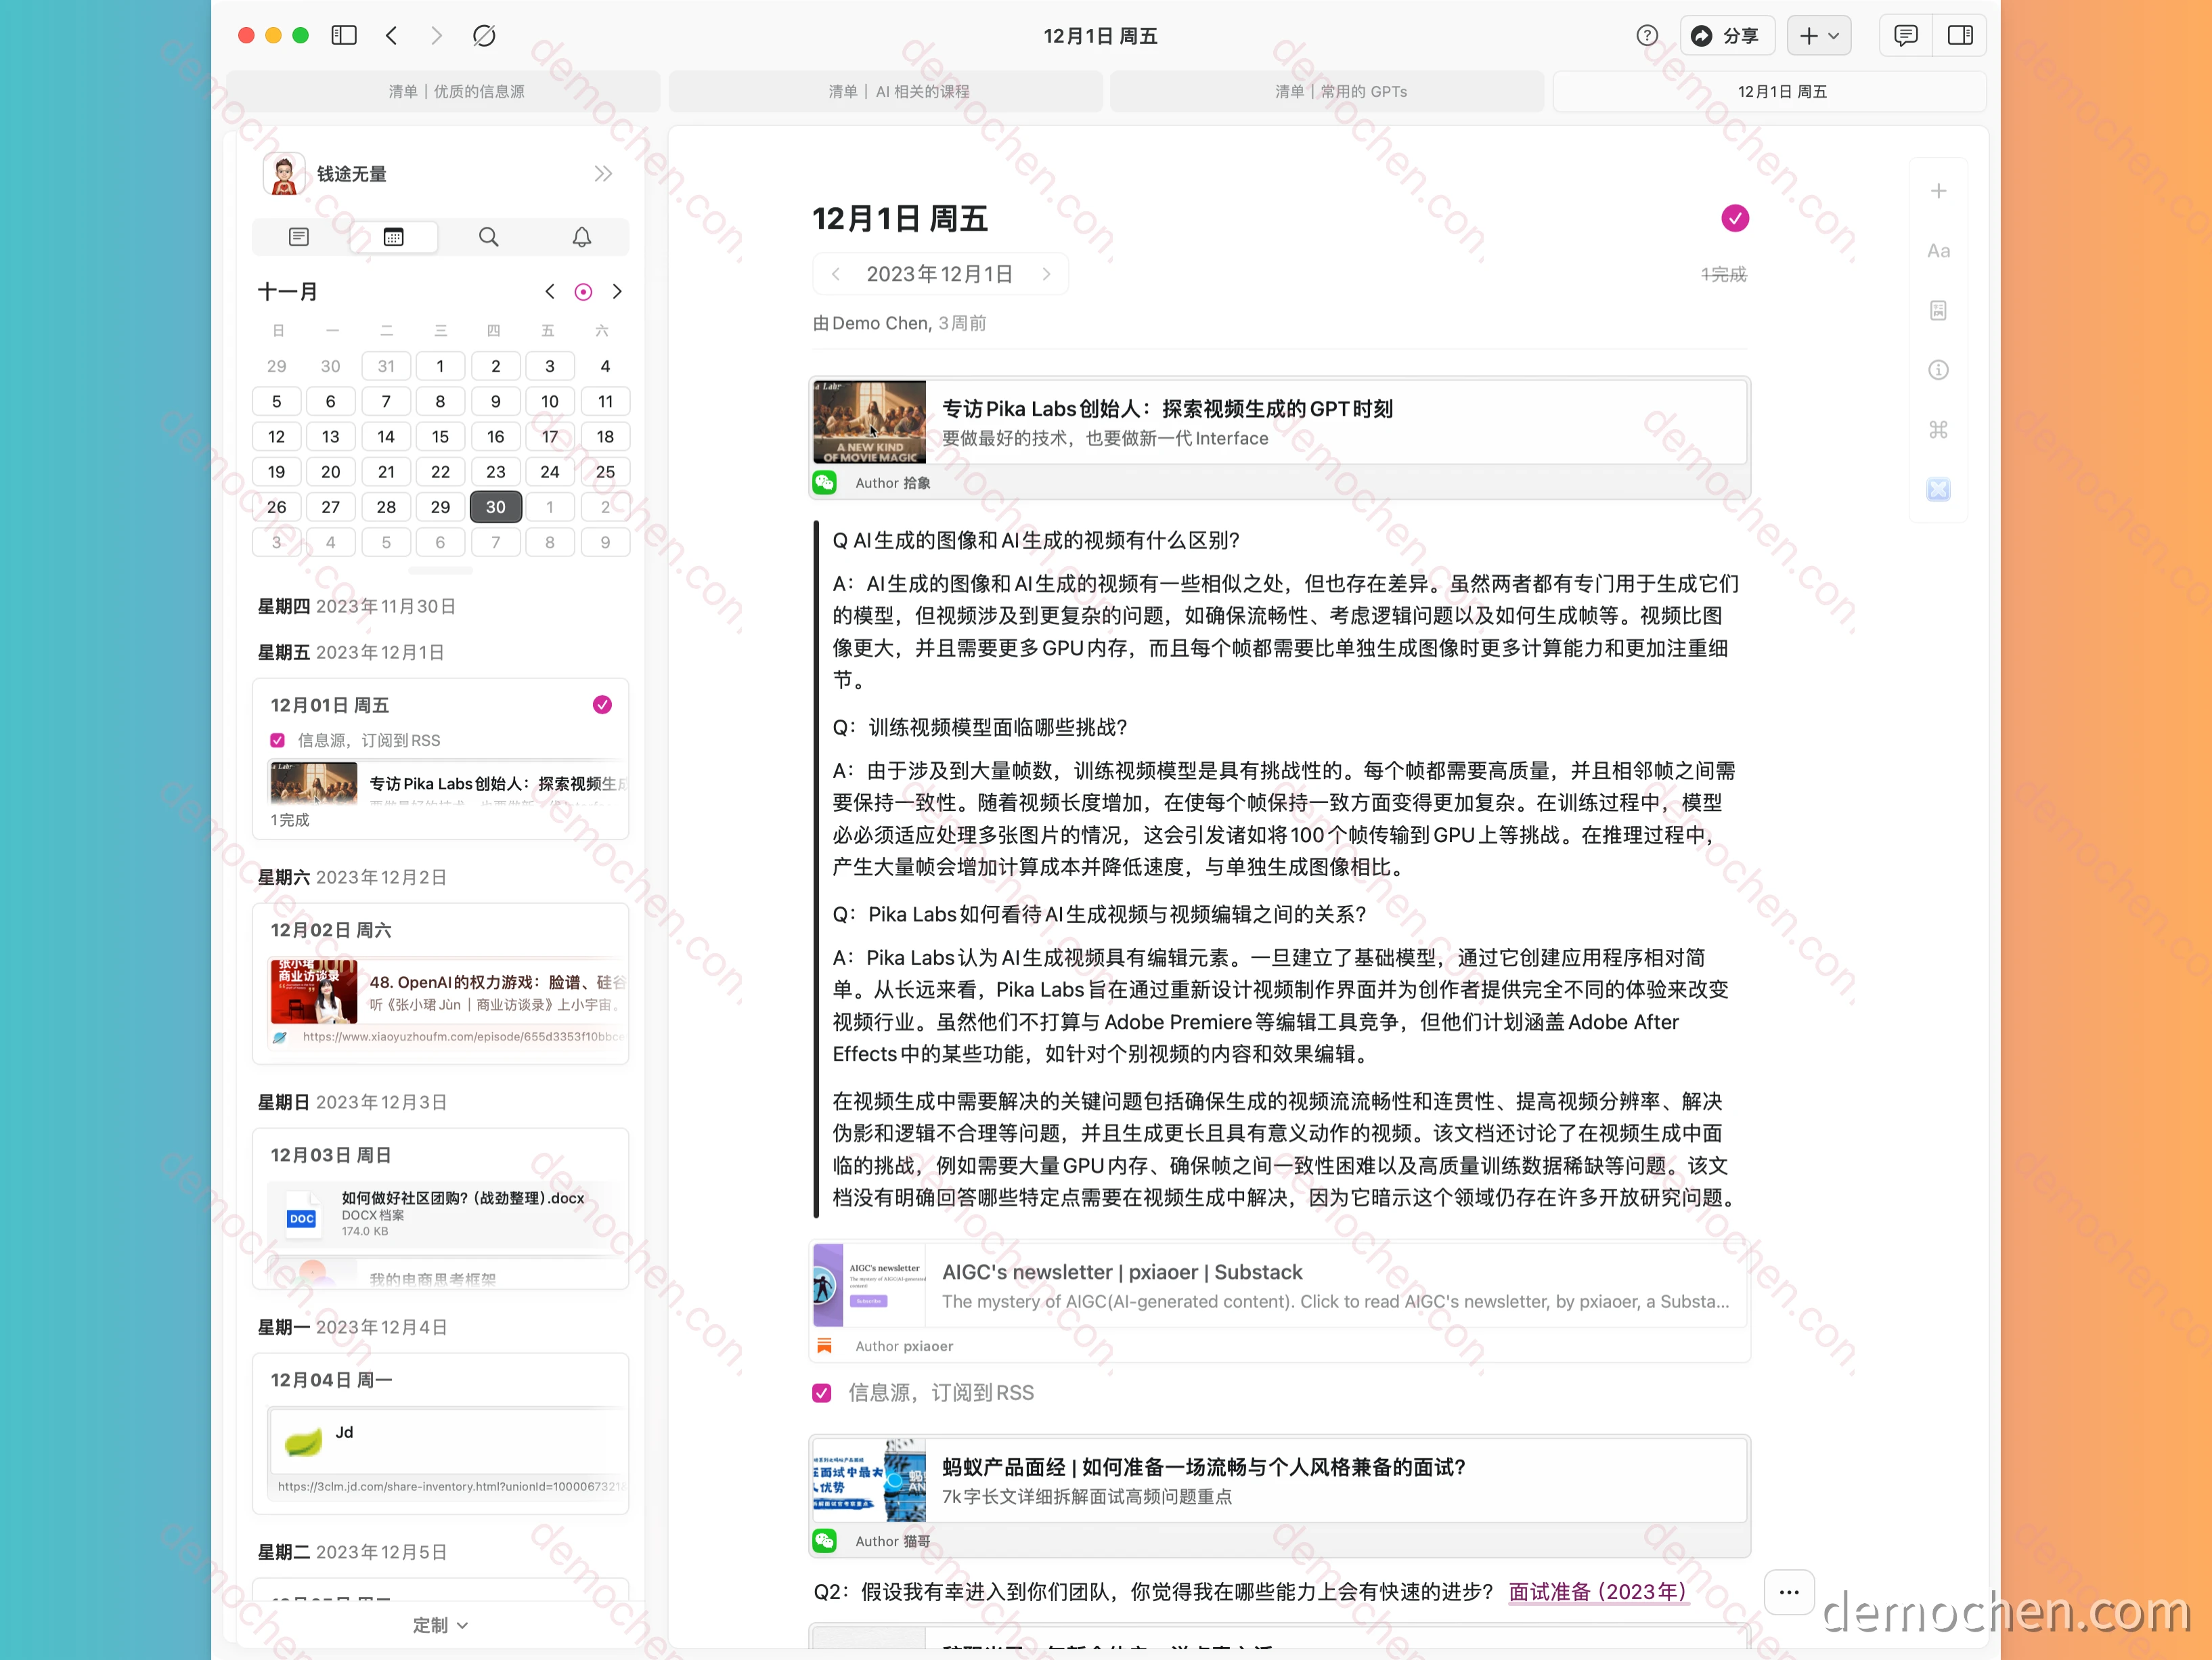This screenshot has height=1660, width=2212.
Task: Open the document outline icon in right toolbar
Action: coord(1938,311)
